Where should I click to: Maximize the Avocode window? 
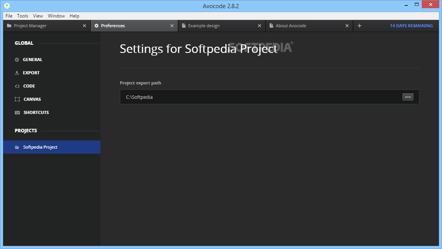[x=417, y=5]
